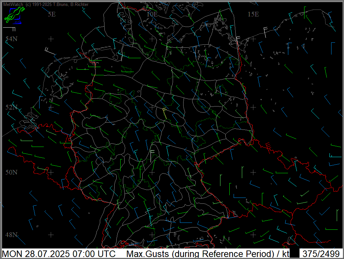
Task: Click the 52N latitude label
Action: [12, 107]
